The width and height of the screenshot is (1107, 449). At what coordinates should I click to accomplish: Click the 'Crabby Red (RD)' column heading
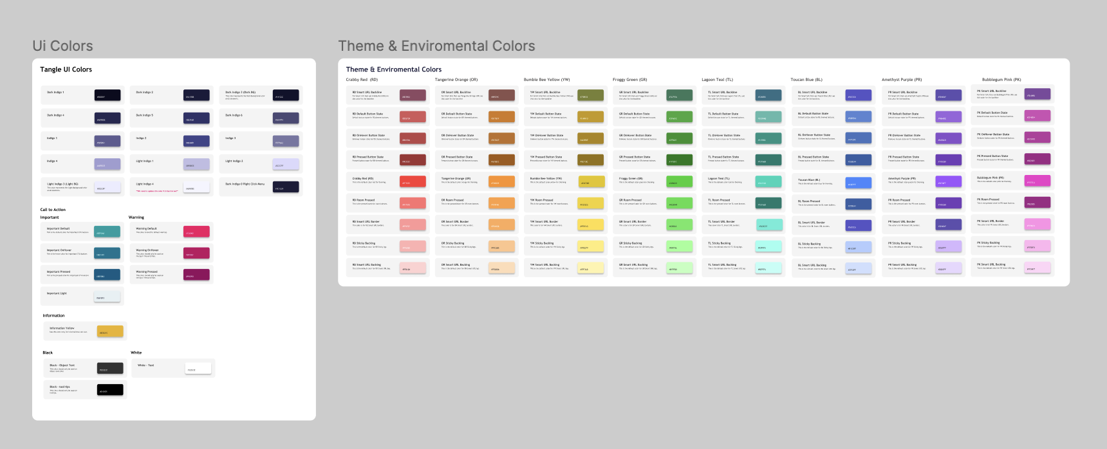pyautogui.click(x=362, y=80)
